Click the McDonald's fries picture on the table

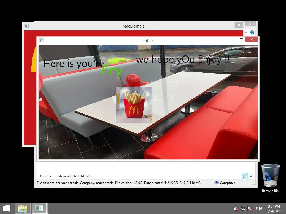pyautogui.click(x=134, y=105)
